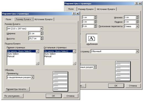
Task: Click OK in back dialog
Action: [116, 86]
